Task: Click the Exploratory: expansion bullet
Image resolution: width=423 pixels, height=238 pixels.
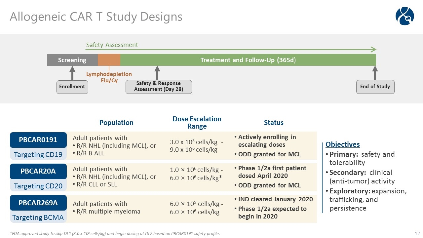Action: (x=366, y=200)
